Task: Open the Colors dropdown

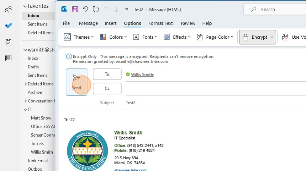Action: click(114, 37)
